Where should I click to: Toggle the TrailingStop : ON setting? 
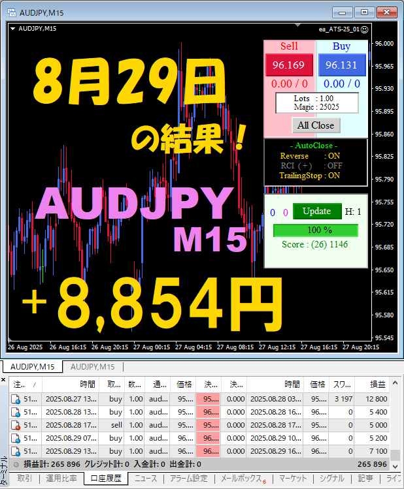point(309,176)
